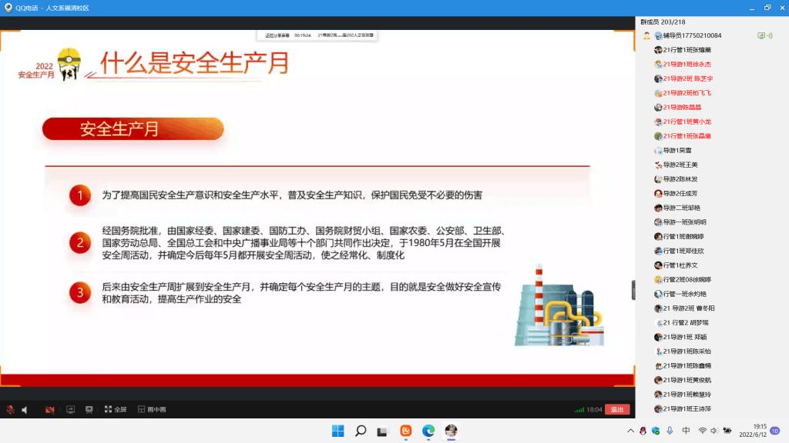Toggle picture-in-picture mode 画中画
The height and width of the screenshot is (443, 789).
click(152, 410)
